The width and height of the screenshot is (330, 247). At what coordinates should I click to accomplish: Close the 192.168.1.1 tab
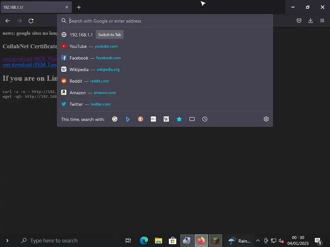click(67, 7)
